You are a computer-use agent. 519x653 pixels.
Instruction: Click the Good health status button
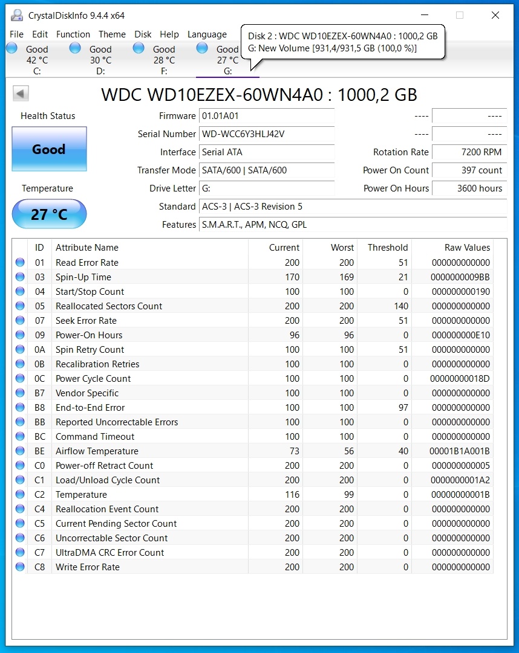coord(48,149)
